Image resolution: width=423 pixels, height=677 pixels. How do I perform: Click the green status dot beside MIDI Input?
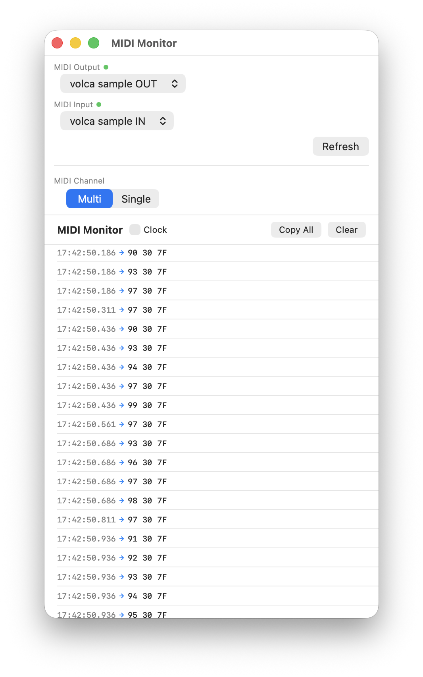pos(99,104)
